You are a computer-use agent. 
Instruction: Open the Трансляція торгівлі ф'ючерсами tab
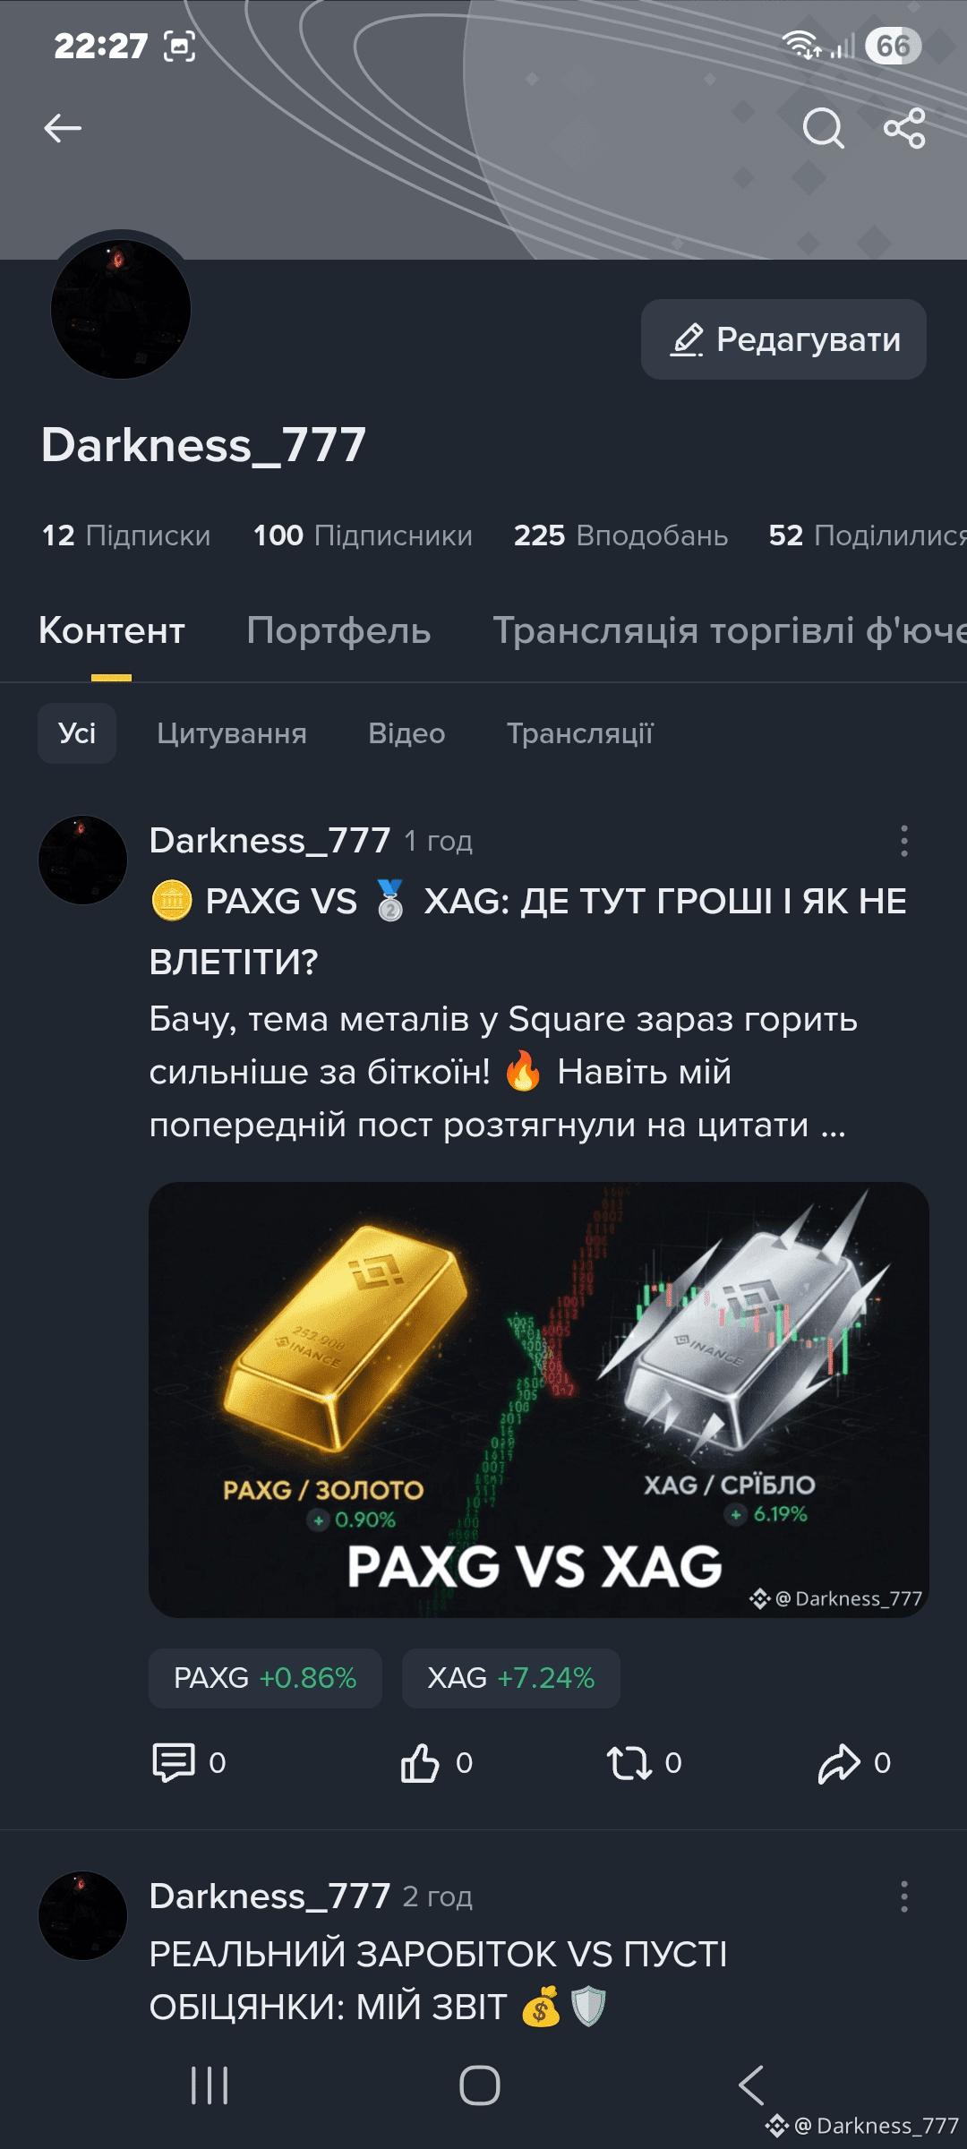[x=730, y=630]
